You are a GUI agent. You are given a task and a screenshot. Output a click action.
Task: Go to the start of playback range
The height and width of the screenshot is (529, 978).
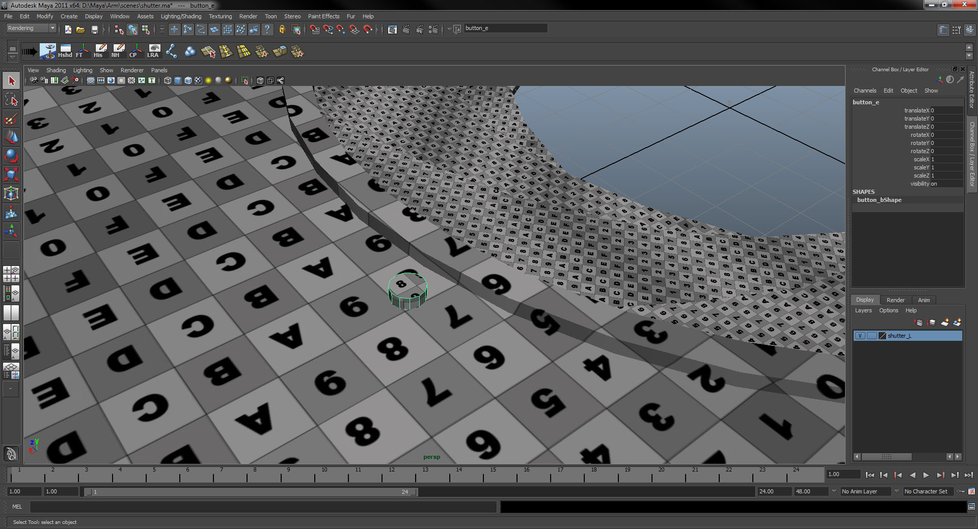tap(870, 475)
